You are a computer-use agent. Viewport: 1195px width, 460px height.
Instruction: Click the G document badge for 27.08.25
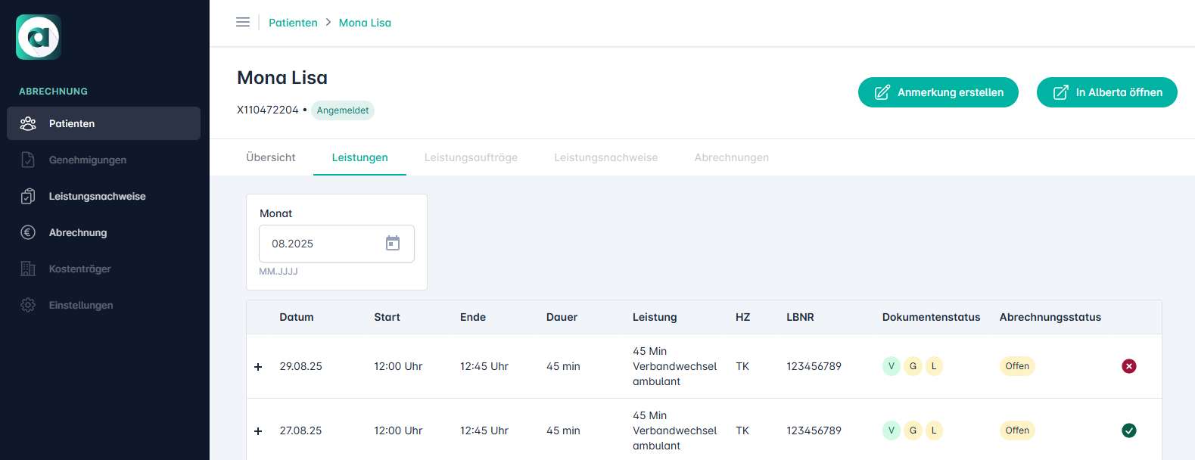tap(913, 430)
